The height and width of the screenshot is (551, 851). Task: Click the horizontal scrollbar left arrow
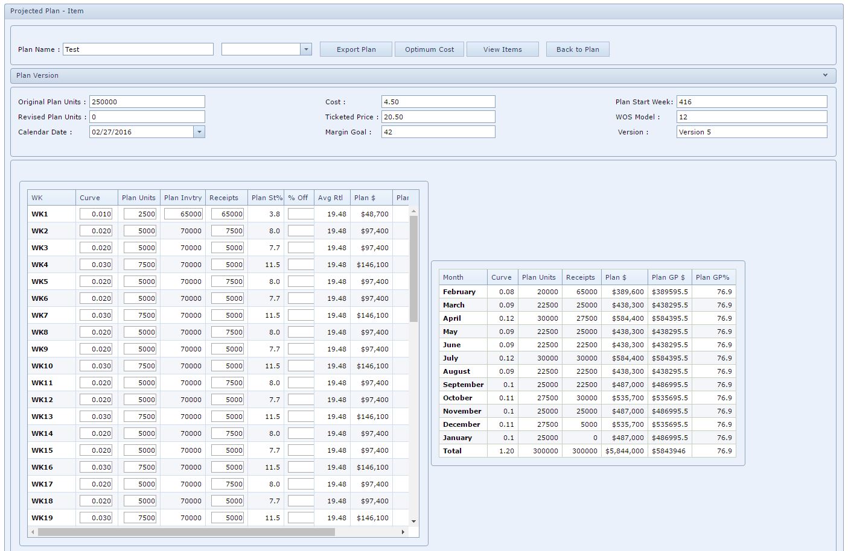[33, 532]
